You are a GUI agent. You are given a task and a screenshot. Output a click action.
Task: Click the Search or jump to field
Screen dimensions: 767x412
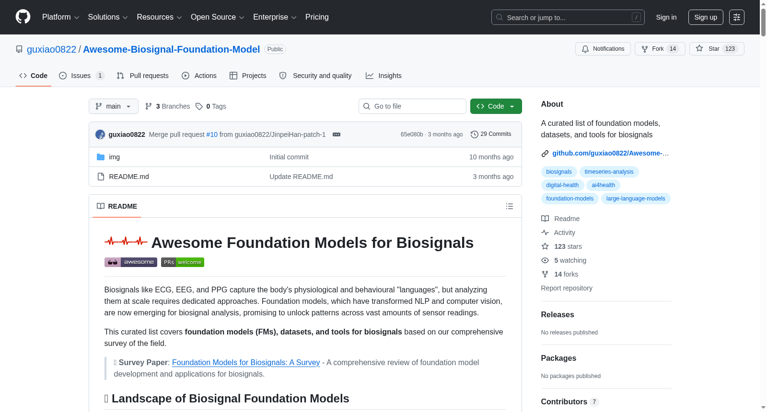(x=568, y=17)
